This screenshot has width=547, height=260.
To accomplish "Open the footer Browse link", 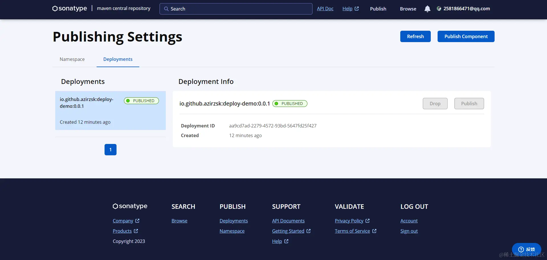I will click(179, 221).
